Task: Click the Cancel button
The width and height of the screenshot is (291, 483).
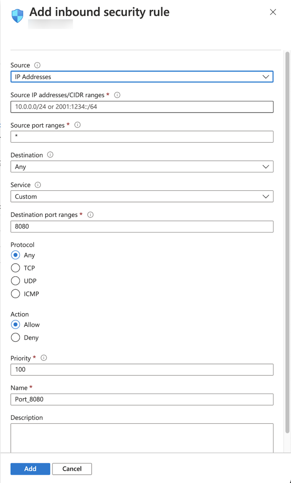Action: (72, 469)
